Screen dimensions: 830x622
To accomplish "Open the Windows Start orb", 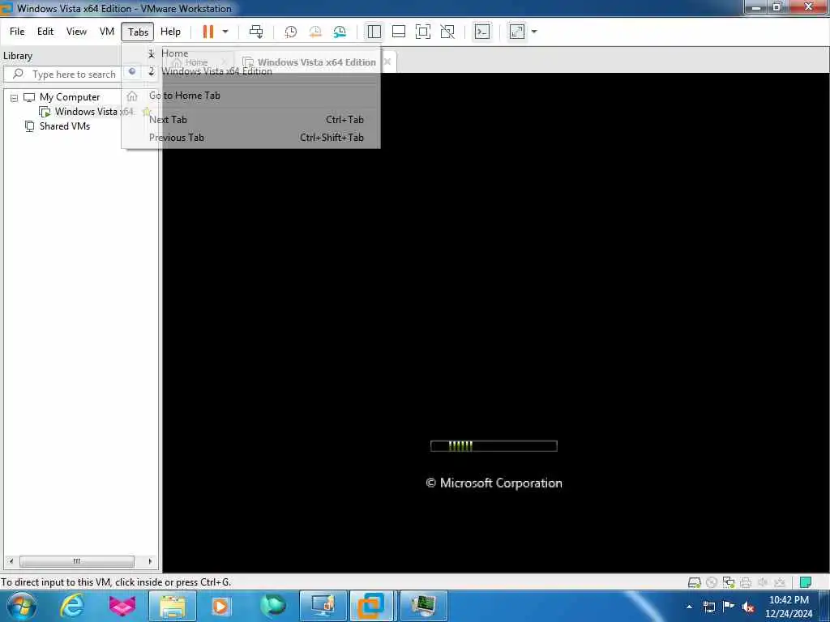I will pyautogui.click(x=22, y=606).
